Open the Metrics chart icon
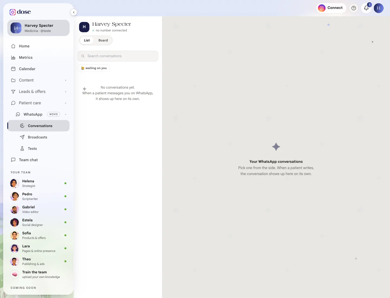Screen dimensions: 390x298 click(x=13, y=57)
